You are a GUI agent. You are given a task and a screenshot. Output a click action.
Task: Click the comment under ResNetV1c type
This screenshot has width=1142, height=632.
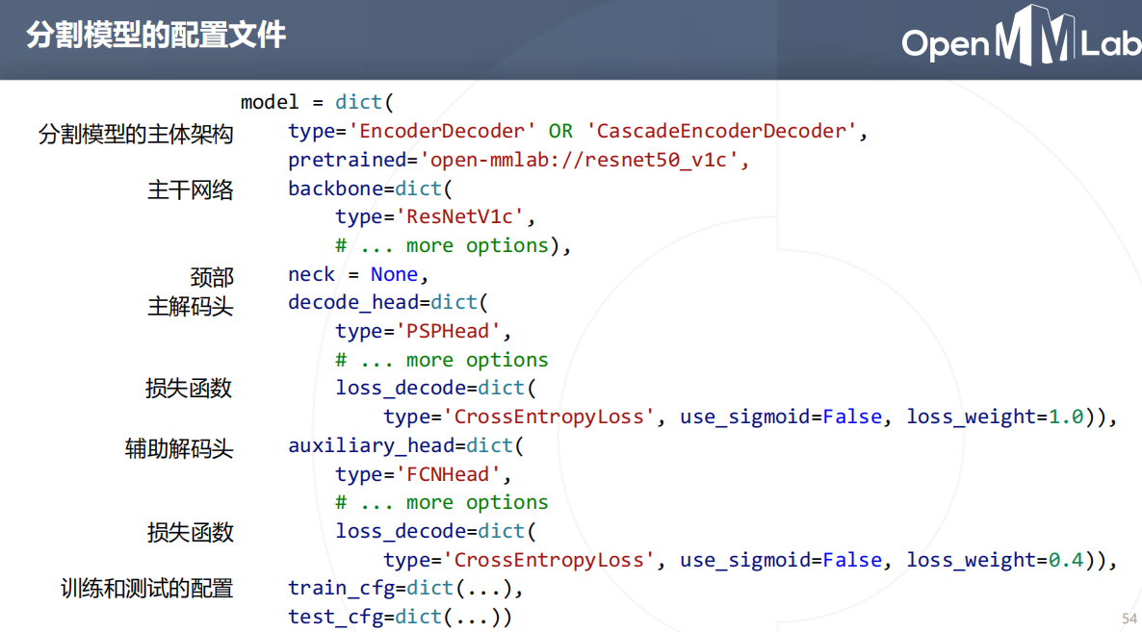pyautogui.click(x=442, y=246)
